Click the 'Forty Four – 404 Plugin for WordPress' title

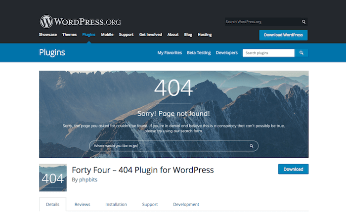pyautogui.click(x=143, y=170)
